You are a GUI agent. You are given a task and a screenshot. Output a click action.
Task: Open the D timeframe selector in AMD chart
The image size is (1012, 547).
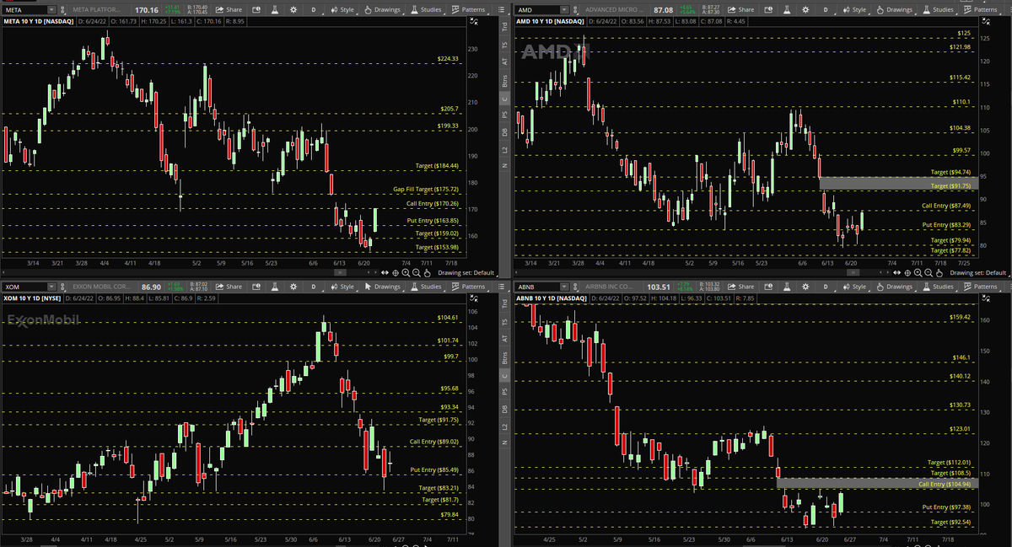tap(826, 9)
